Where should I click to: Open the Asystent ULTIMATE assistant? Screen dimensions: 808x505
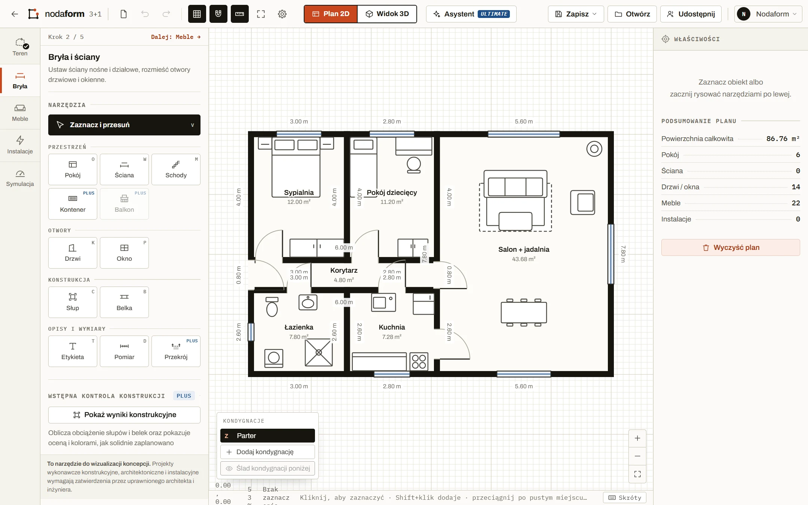click(x=471, y=14)
